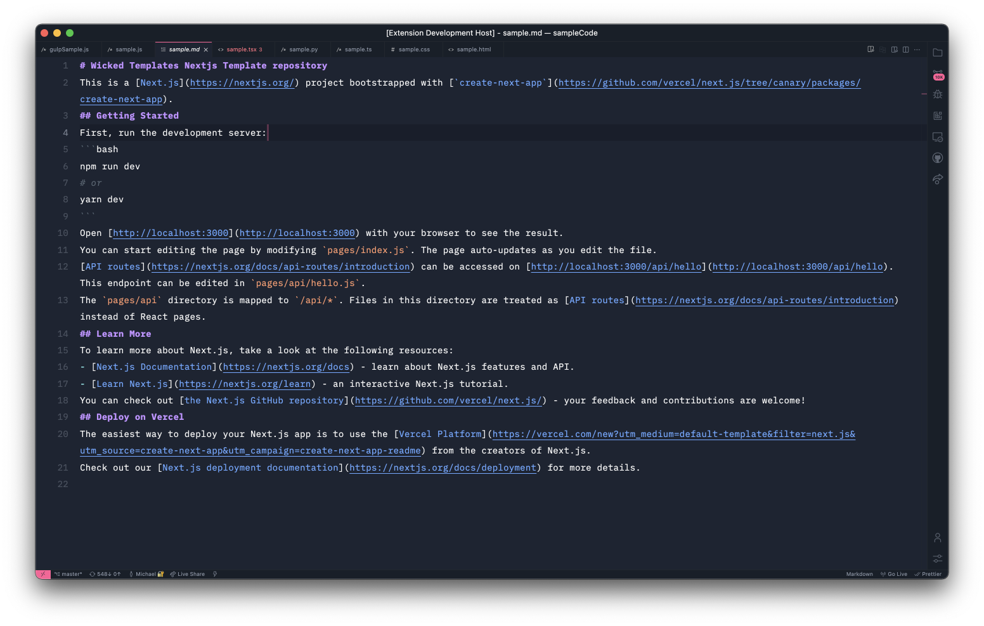Click Go Live in status bar
Screen dimensions: 984x626
coord(894,574)
